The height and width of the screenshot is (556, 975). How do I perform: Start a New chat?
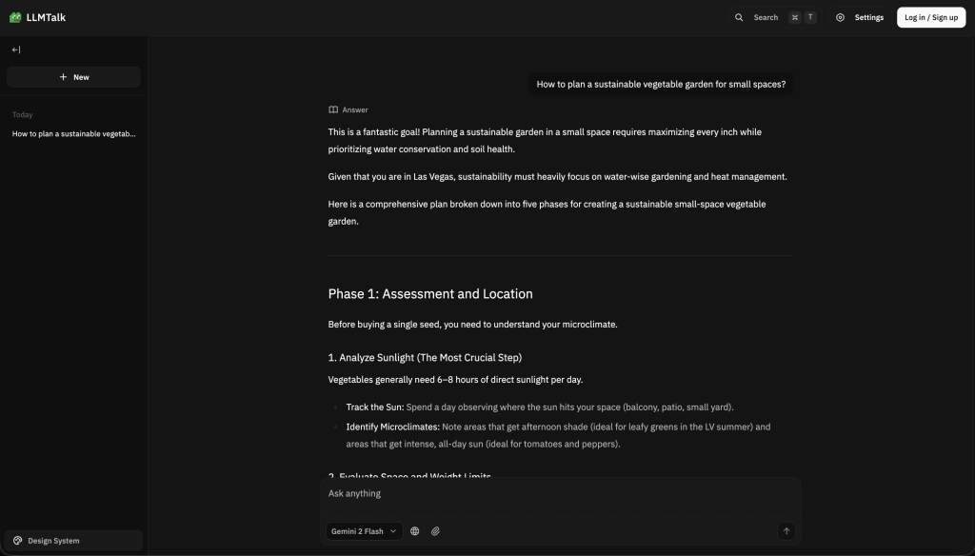click(73, 77)
